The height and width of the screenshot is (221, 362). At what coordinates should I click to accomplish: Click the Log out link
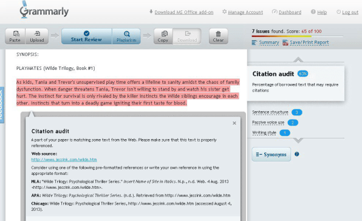click(x=350, y=12)
